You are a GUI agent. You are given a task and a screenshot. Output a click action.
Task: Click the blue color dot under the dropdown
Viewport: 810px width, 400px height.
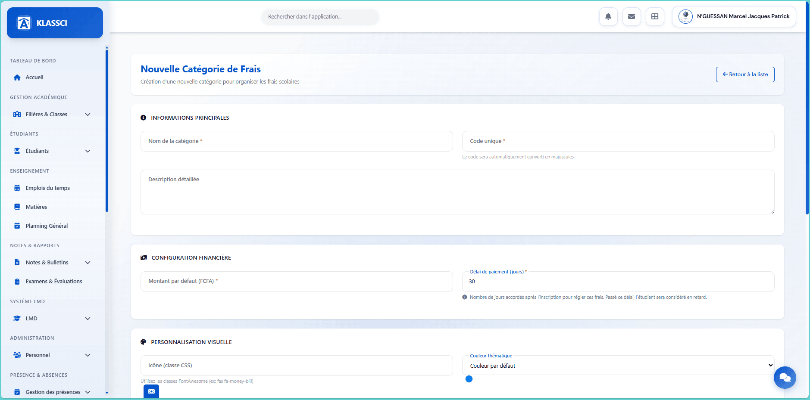(x=469, y=379)
